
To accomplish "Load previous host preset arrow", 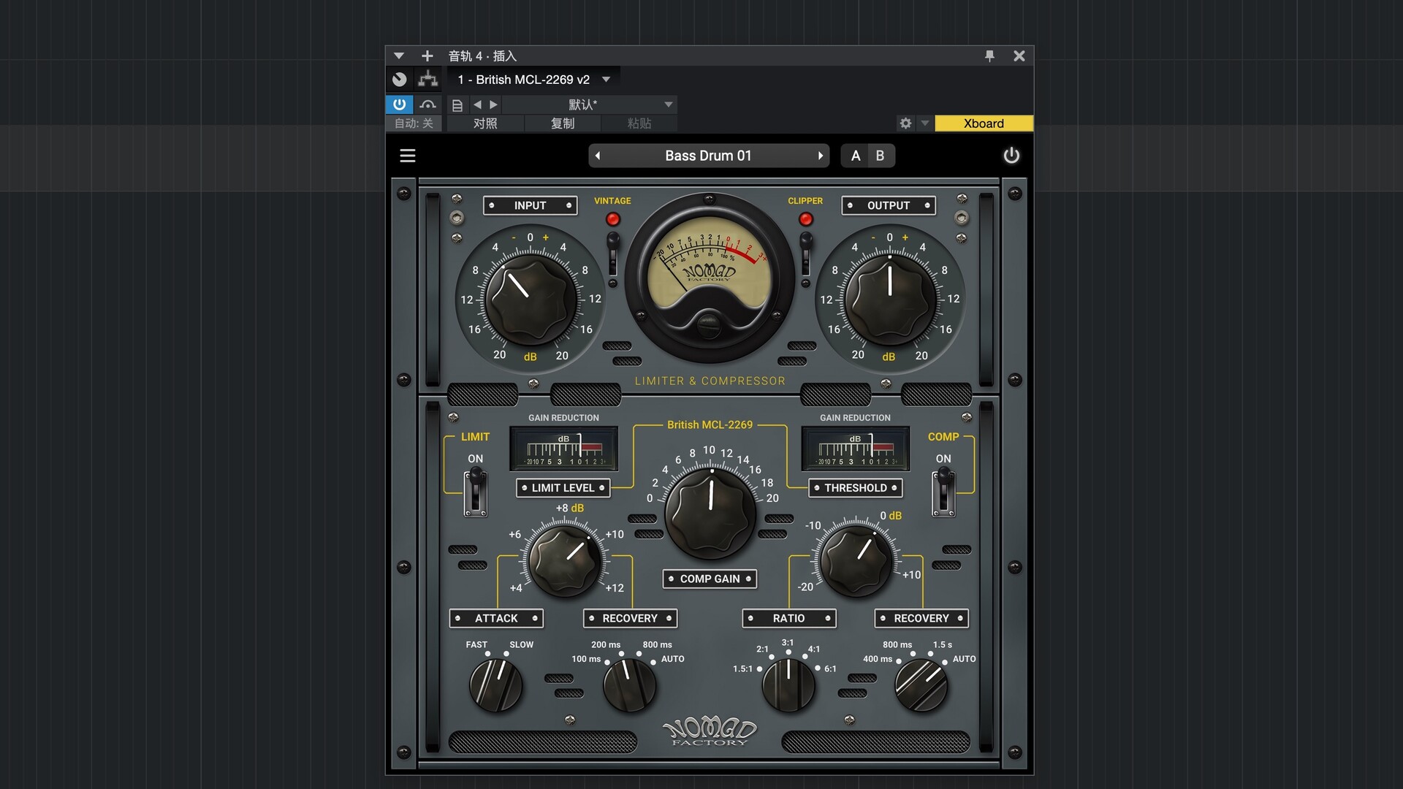I will click(x=477, y=104).
